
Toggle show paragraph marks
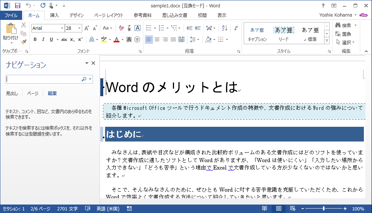[236, 28]
